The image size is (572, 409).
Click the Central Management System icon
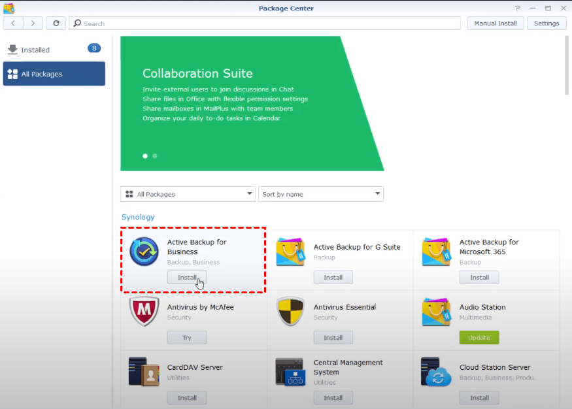290,372
